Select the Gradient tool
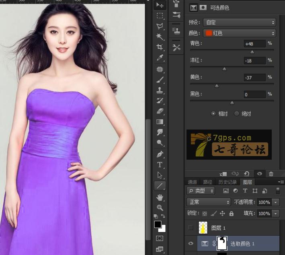 pos(160,122)
